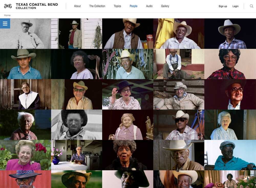256x188 pixels.
Task: Select close-up portrait on maroon background
Action: (x=230, y=94)
